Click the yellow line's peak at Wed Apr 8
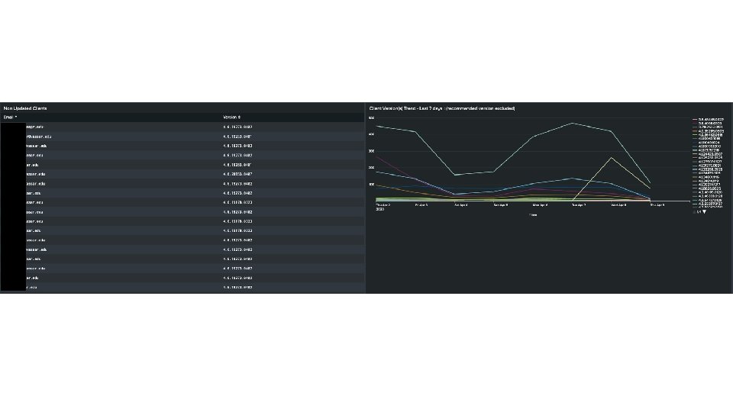 612,157
